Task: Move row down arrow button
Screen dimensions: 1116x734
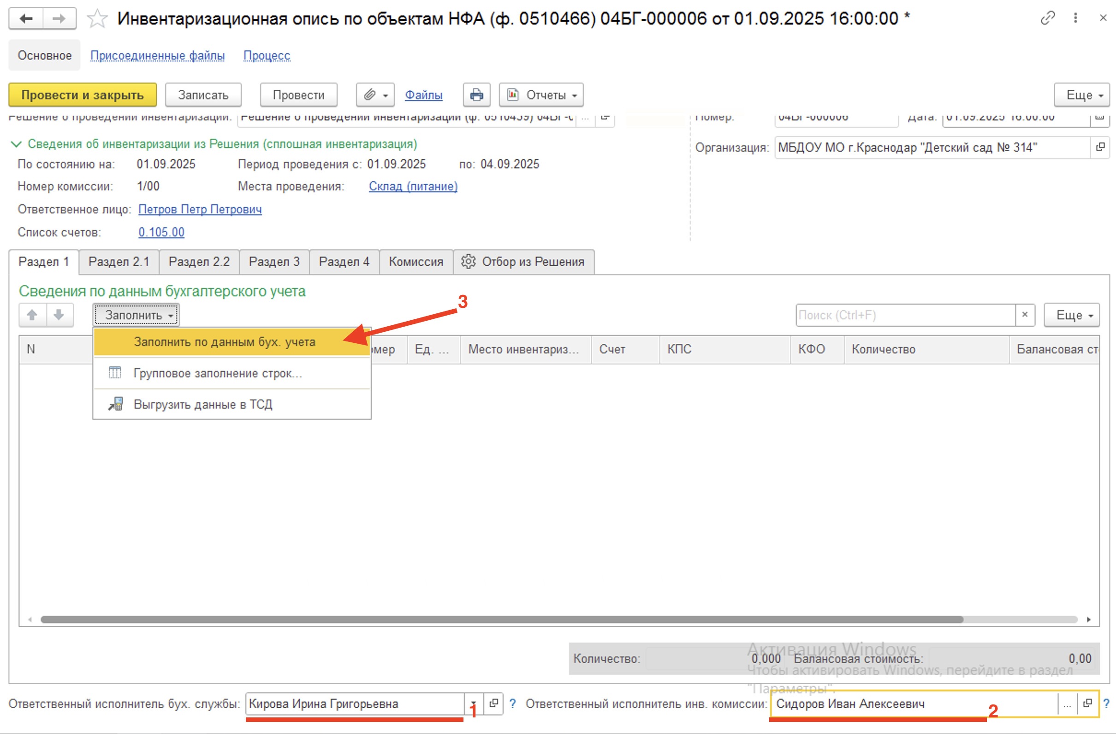Action: click(59, 315)
